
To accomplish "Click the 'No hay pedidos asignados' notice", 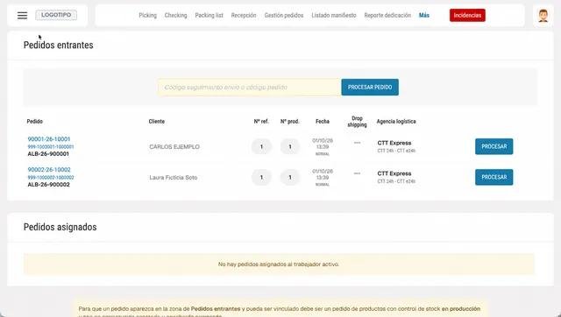I will point(279,264).
